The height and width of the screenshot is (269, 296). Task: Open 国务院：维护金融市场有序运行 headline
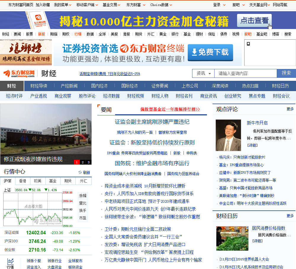152,163
